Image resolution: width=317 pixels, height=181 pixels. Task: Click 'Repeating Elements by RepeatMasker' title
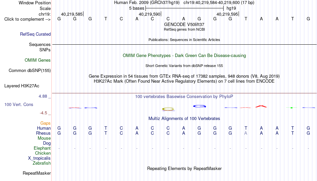184,168
